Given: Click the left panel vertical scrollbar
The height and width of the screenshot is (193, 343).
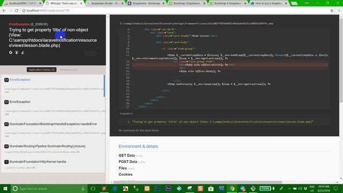Looking at the screenshot, I should 107,99.
